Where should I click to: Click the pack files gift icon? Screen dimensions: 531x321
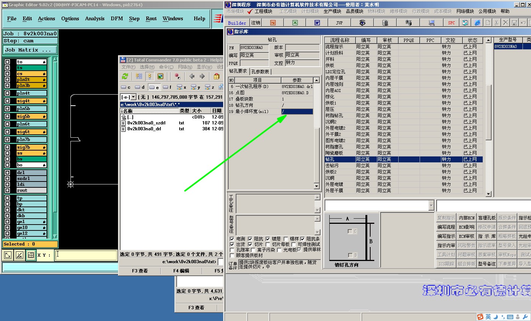[x=216, y=76]
